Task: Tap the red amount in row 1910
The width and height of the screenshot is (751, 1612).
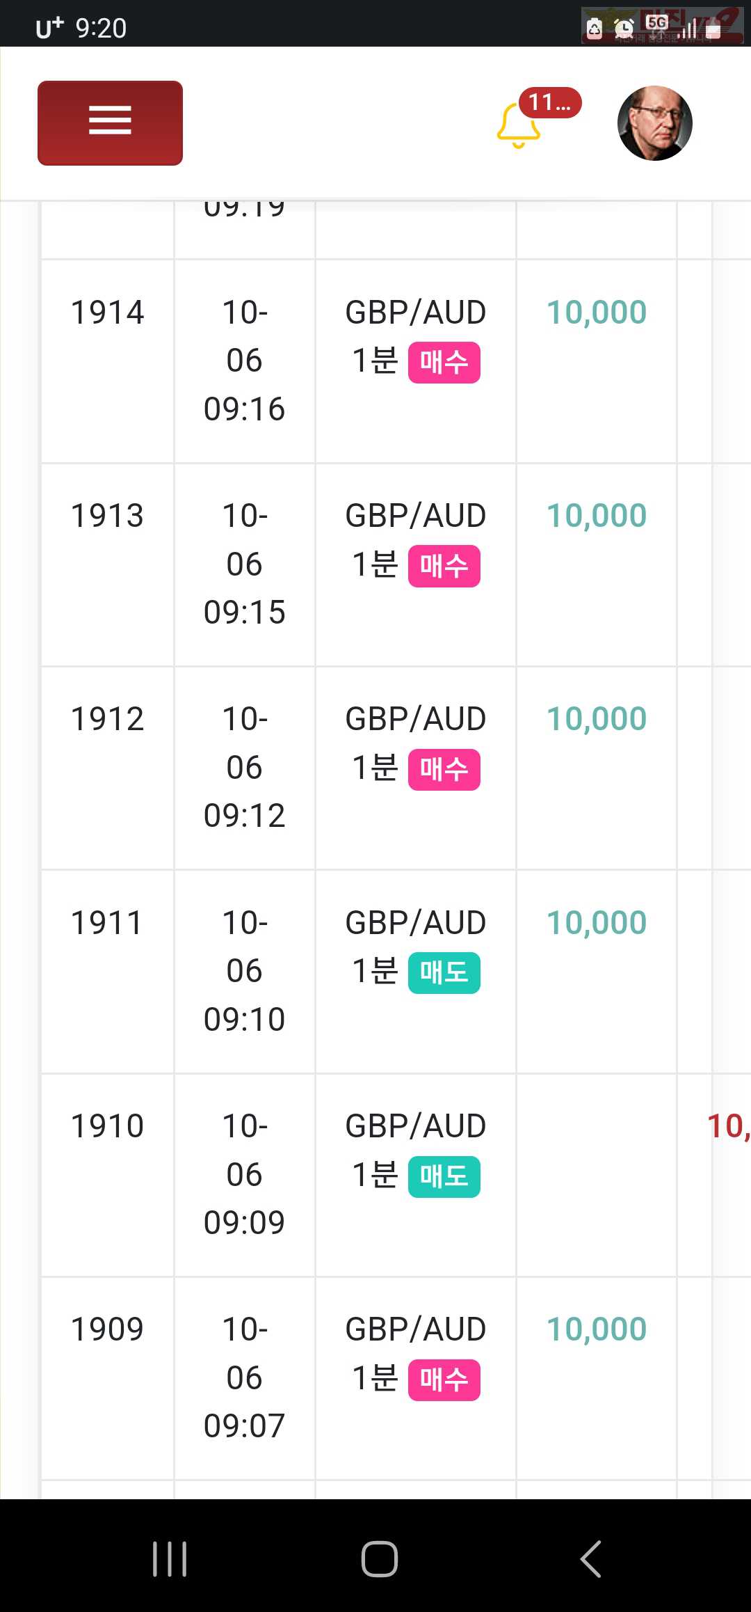Action: (729, 1126)
